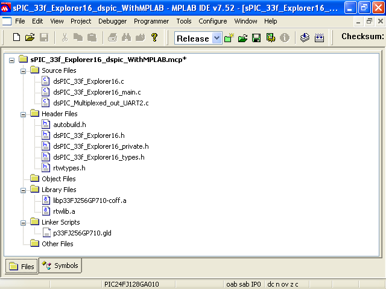Click the Copy toolbar icon
This screenshot has height=289, width=386.
78,37
